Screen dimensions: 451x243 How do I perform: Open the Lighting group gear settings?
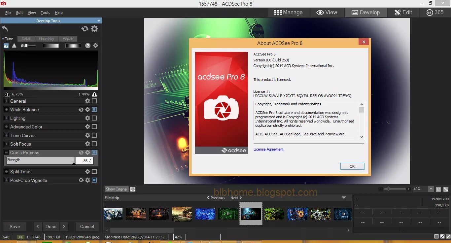[x=87, y=118]
